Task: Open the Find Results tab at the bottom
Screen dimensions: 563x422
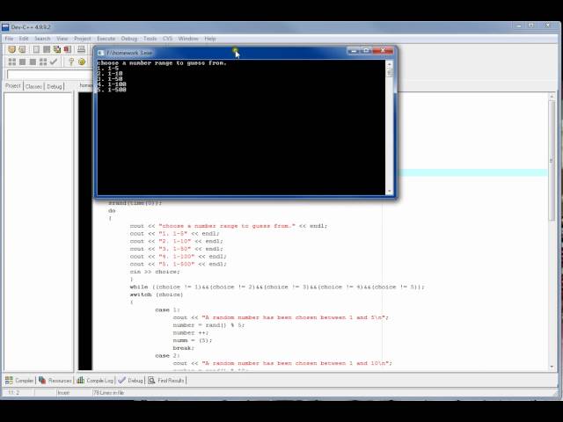Action: [166, 381]
